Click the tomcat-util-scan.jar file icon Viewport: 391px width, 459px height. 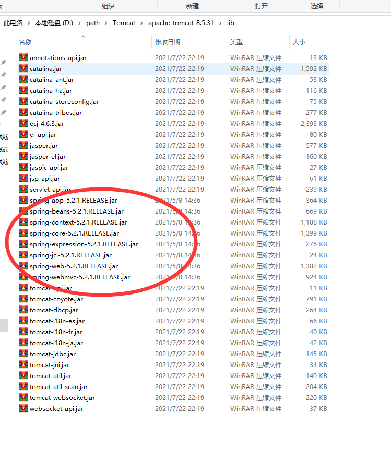click(23, 386)
